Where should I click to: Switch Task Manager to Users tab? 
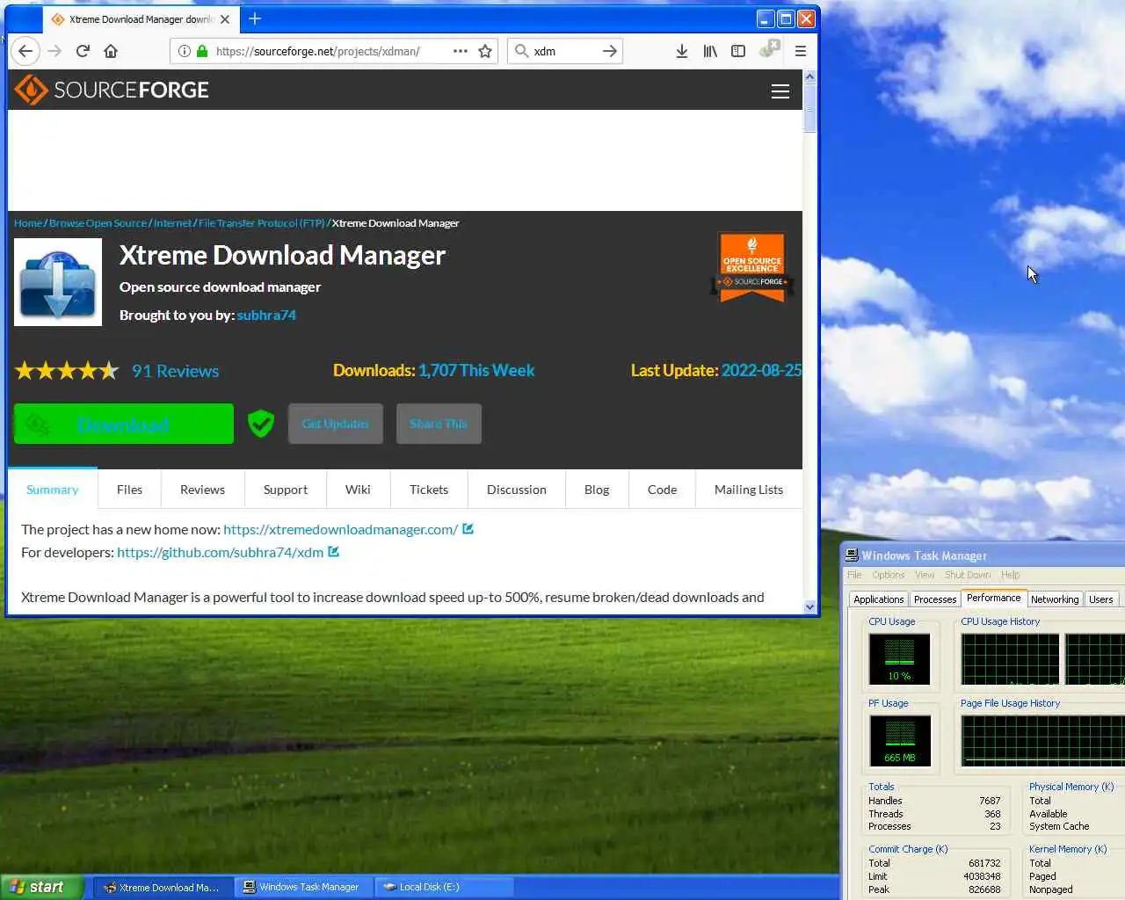pyautogui.click(x=1101, y=599)
